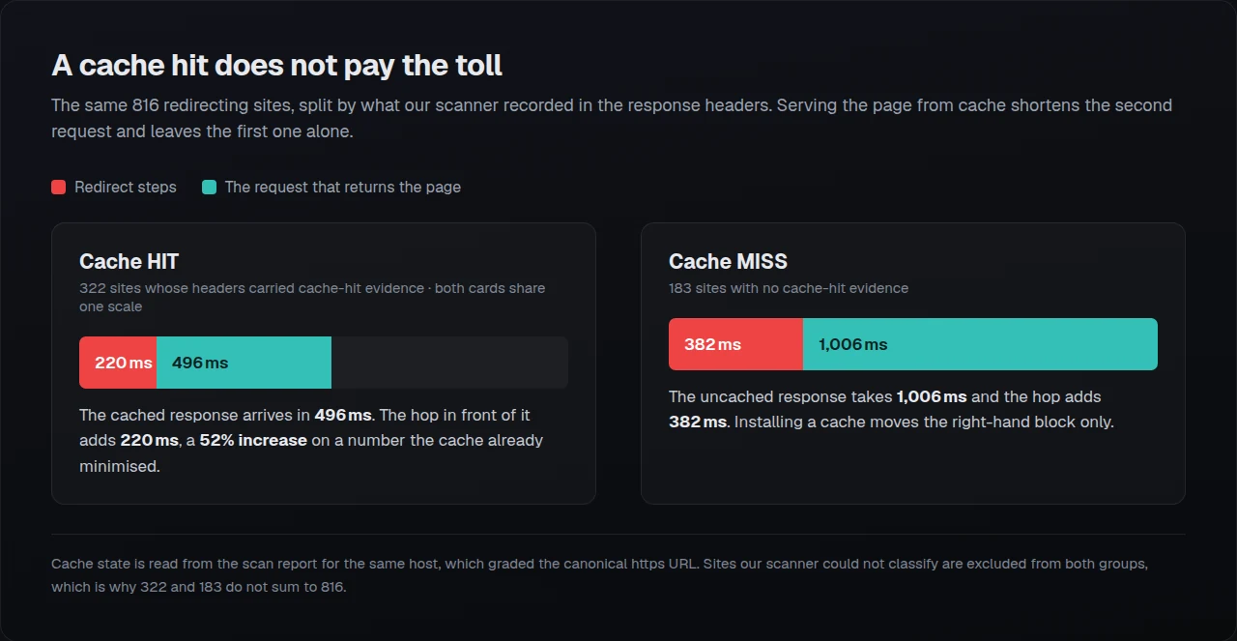Click the bold '1,006 ms' in the Cache MISS description

pos(932,396)
